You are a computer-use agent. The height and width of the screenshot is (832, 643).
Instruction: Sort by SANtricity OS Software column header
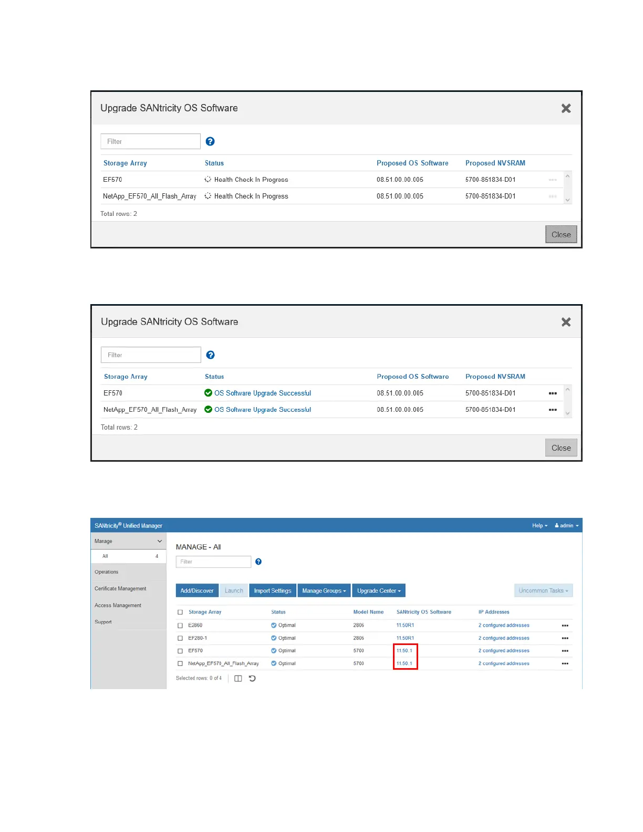(424, 612)
